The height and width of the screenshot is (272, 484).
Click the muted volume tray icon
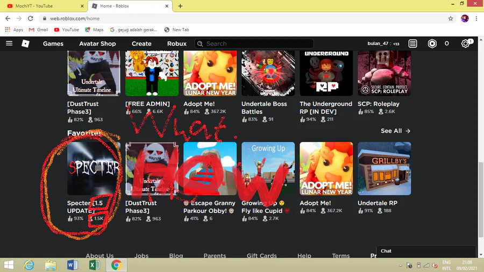tap(435, 265)
